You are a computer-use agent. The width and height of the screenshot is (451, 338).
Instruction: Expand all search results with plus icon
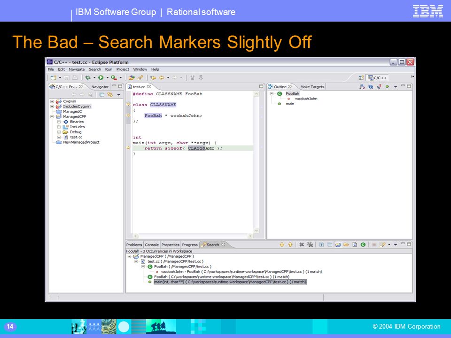(321, 245)
